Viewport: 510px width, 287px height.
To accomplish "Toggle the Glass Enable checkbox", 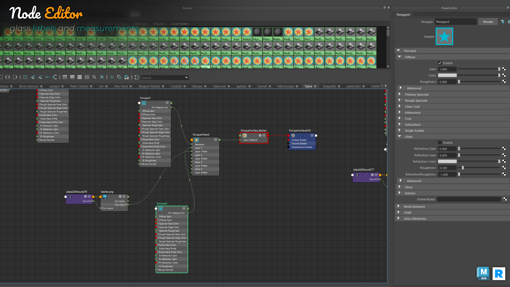I will [x=440, y=143].
